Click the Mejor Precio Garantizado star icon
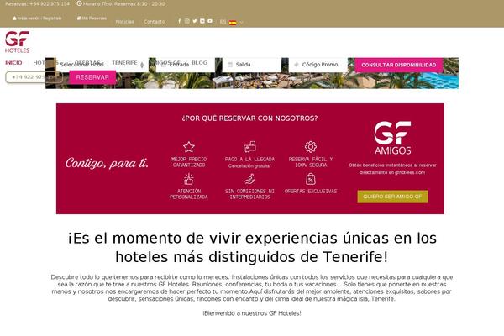Screen dimensions: 504x336 pos(189,147)
